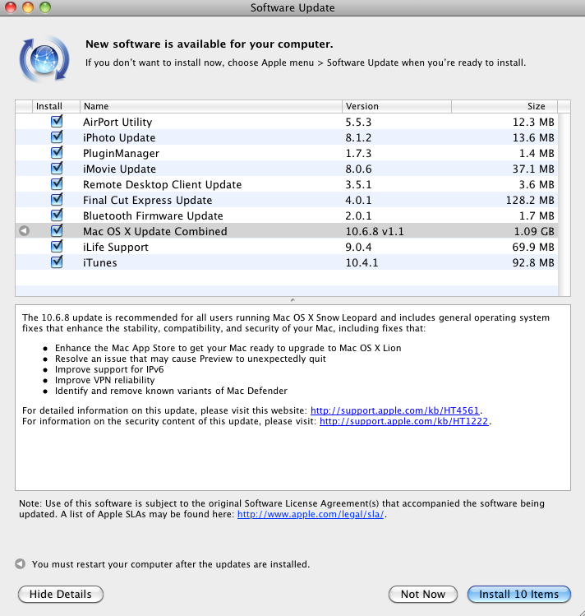Image resolution: width=585 pixels, height=616 pixels.
Task: Uncheck the AirPort Utility install checkbox
Action: [x=57, y=122]
